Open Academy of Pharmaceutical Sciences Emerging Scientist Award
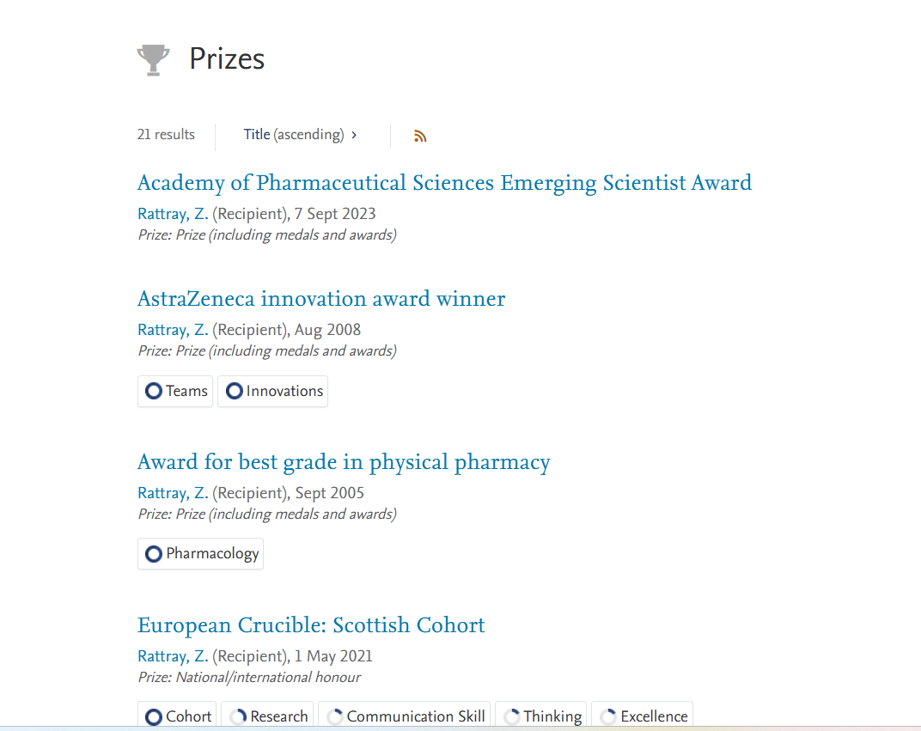The width and height of the screenshot is (921, 731). (444, 183)
